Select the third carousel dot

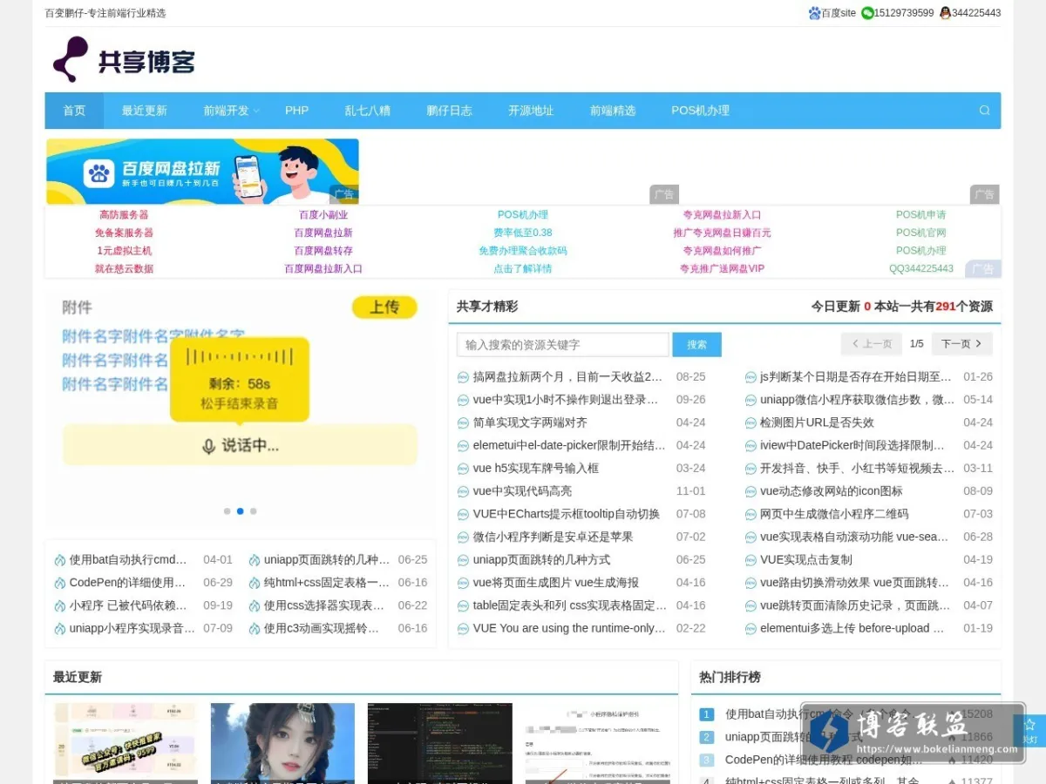pos(254,511)
